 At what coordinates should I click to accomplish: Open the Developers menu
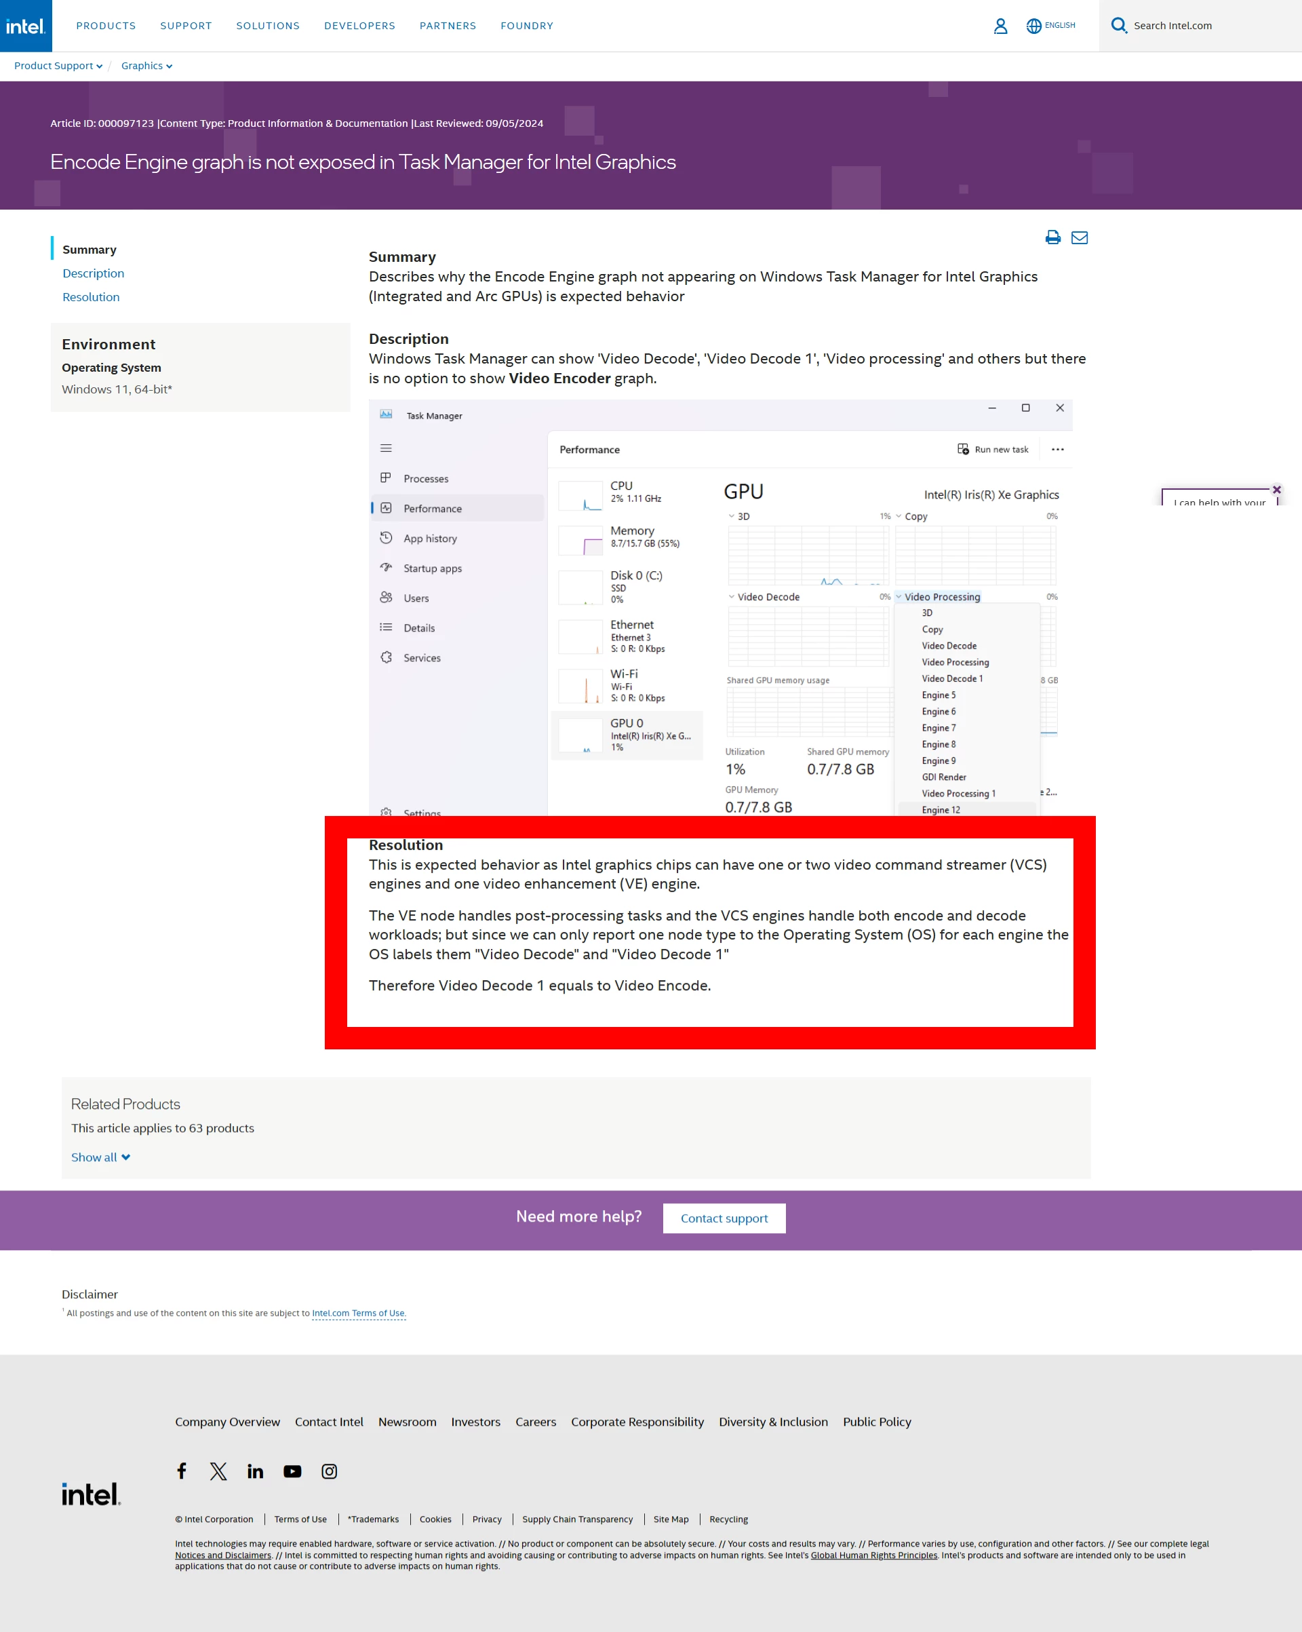click(359, 26)
